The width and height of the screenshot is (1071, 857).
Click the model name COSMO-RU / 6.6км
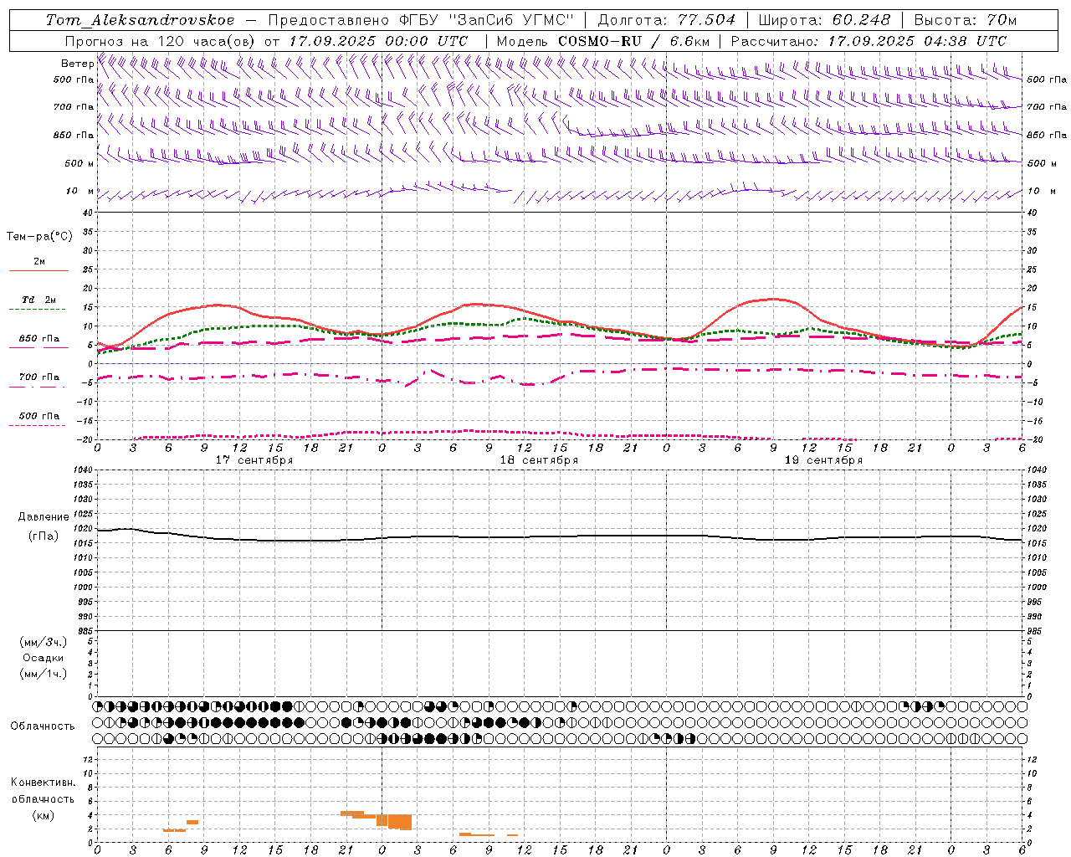633,41
